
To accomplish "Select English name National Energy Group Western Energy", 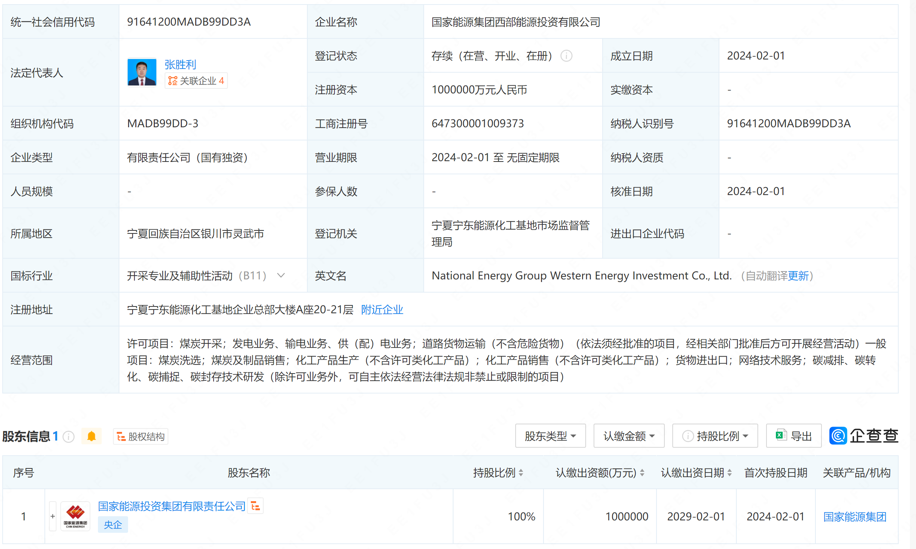I will (x=582, y=276).
